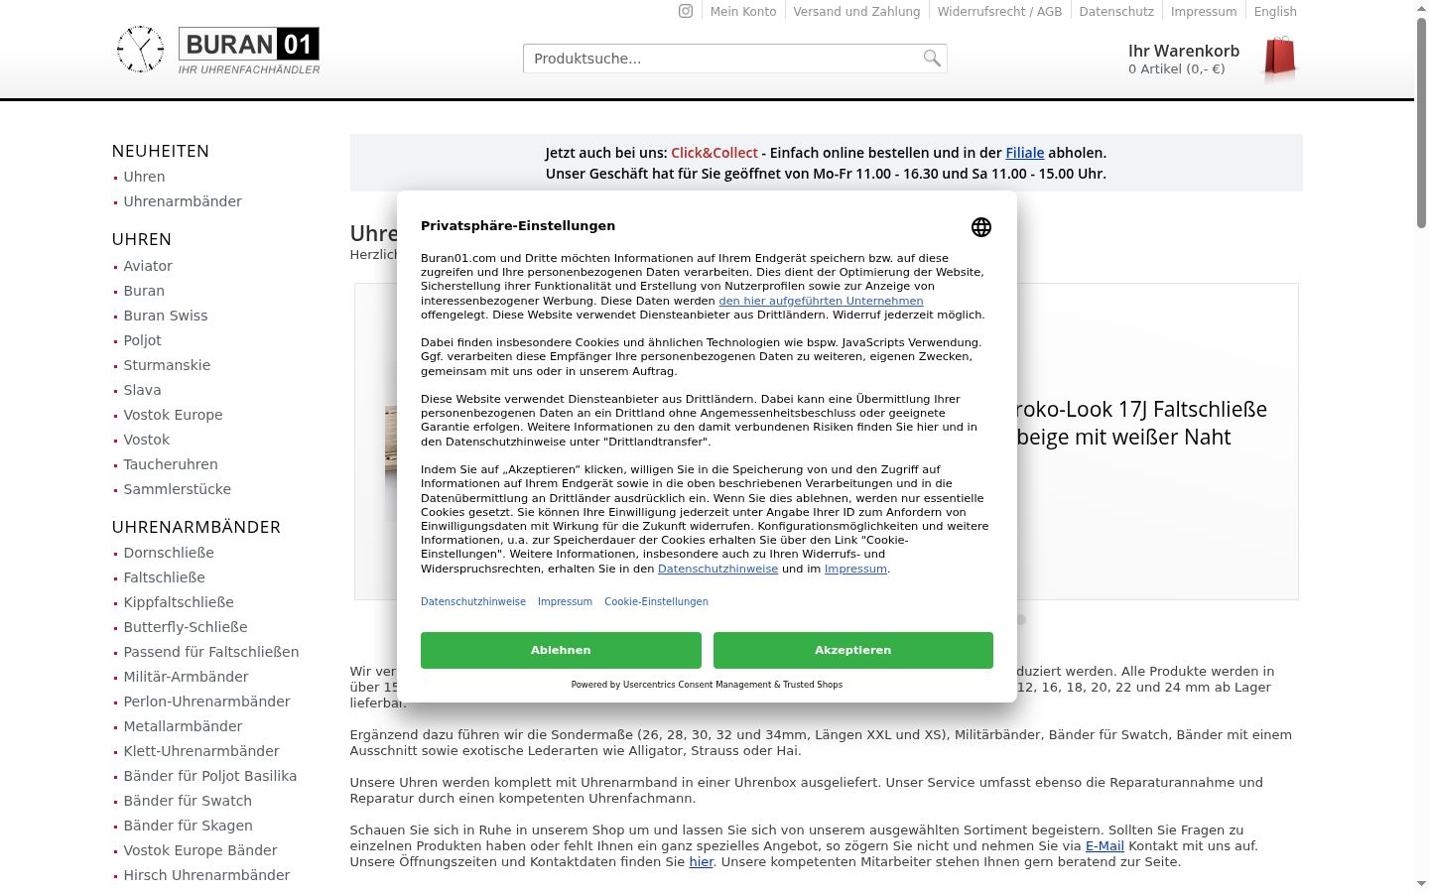Open Sammlerstücke category

click(x=177, y=489)
